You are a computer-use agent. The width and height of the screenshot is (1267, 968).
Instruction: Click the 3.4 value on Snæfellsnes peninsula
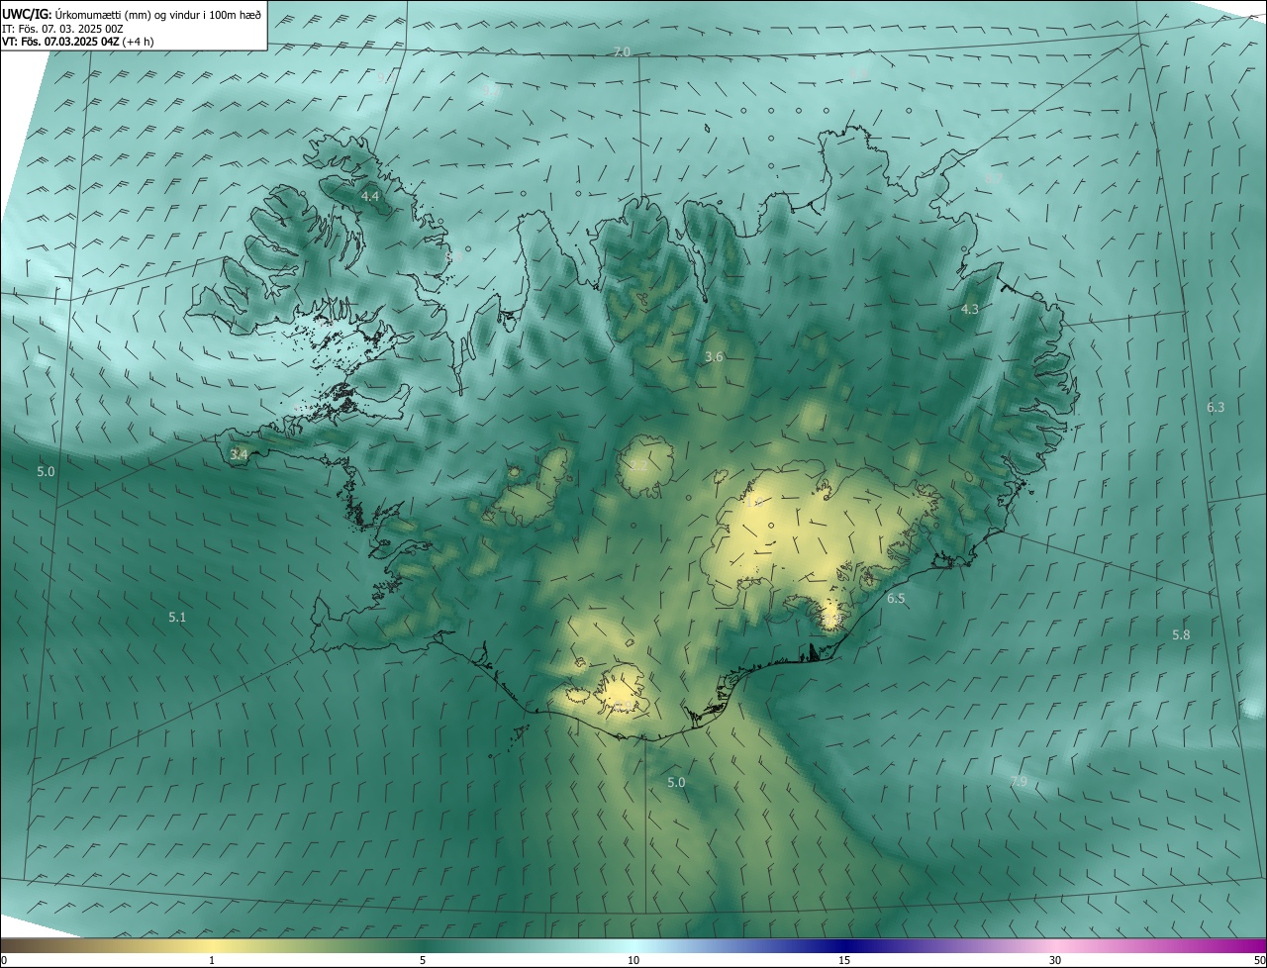click(x=239, y=454)
